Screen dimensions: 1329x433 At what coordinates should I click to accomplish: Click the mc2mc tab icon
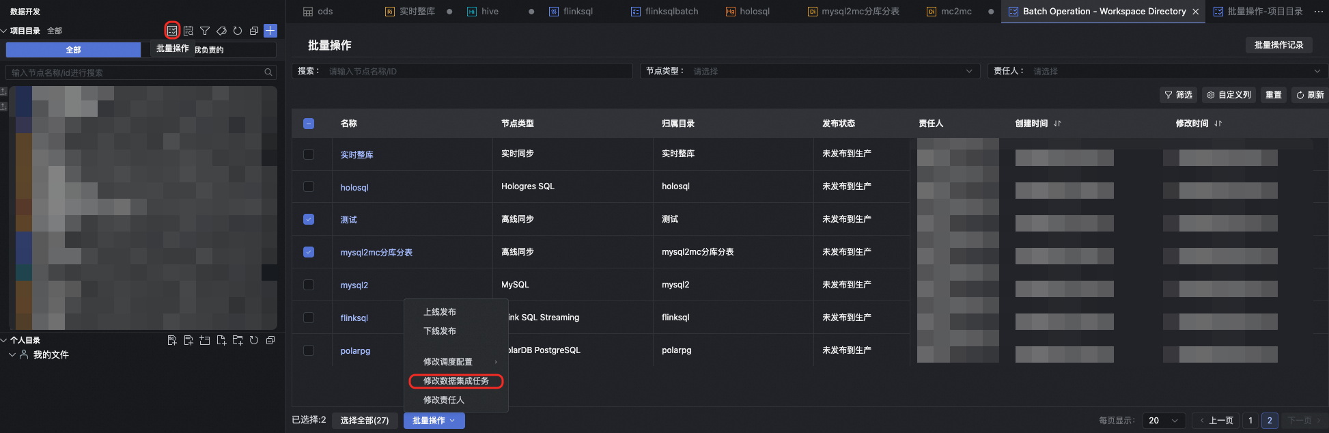tap(932, 12)
